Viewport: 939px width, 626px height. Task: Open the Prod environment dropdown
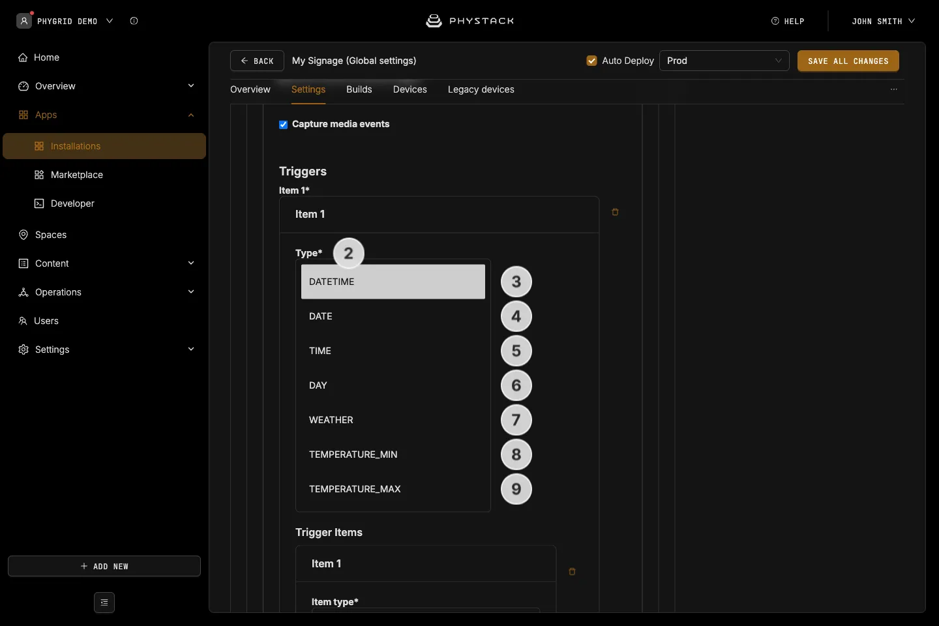click(724, 61)
